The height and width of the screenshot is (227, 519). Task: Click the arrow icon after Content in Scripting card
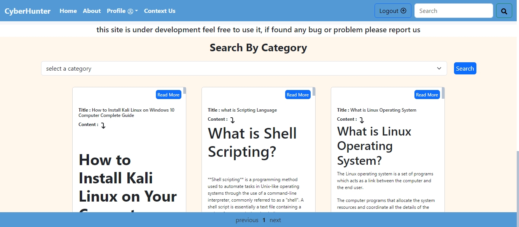coord(232,120)
